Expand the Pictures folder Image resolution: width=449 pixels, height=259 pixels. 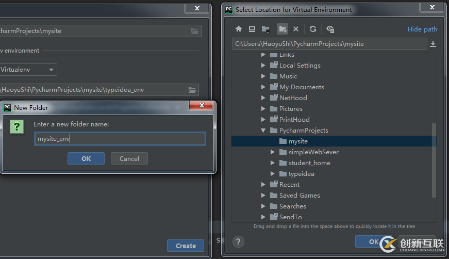pyautogui.click(x=263, y=108)
